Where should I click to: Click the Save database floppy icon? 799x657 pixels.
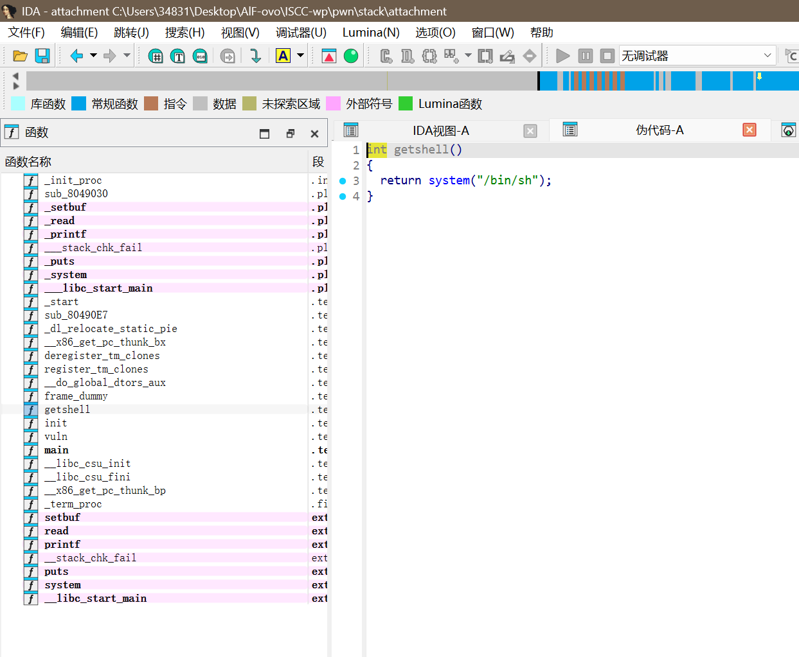[x=42, y=56]
